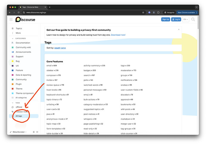206x144 pixels.
Task: Open the category-moderators tag
Action: pyautogui.click(x=93, y=105)
